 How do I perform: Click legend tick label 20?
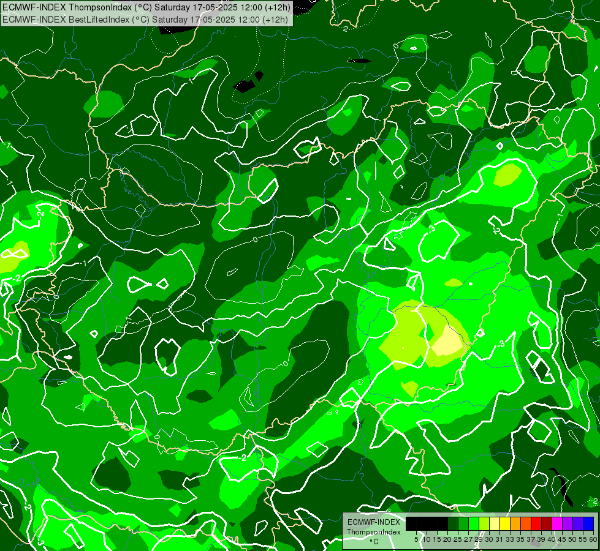coord(448,539)
